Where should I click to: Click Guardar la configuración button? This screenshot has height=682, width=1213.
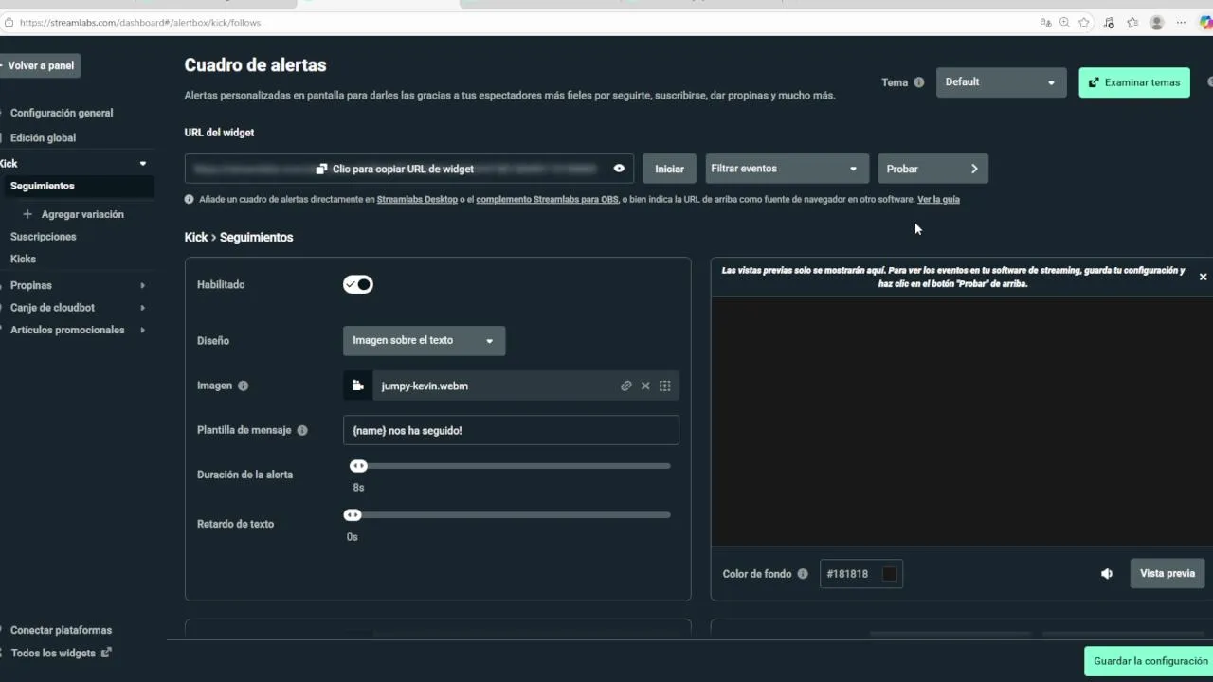tap(1149, 661)
